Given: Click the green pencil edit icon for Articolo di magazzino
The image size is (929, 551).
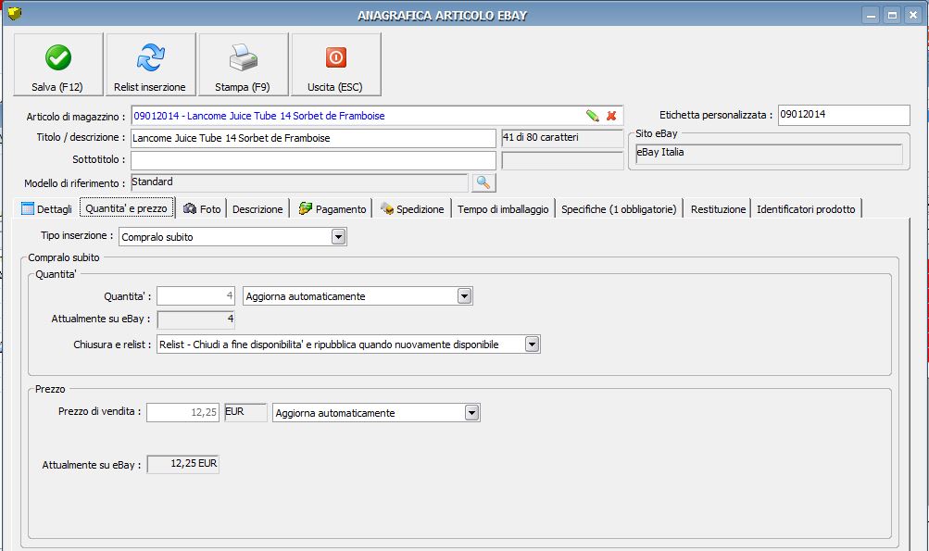Looking at the screenshot, I should pyautogui.click(x=593, y=116).
